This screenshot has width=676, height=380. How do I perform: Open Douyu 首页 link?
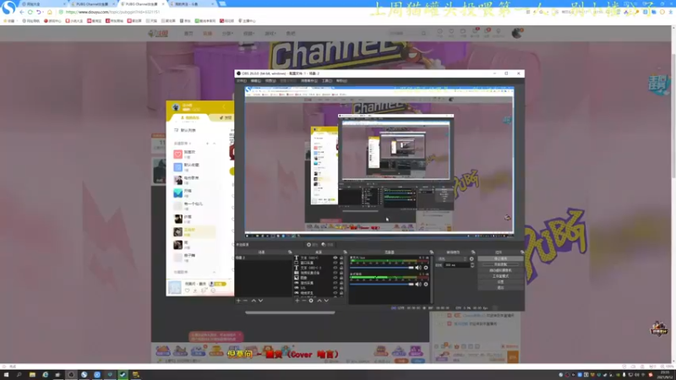click(188, 33)
